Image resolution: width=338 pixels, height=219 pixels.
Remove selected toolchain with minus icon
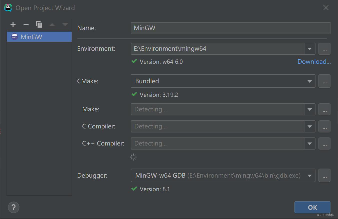pos(26,25)
